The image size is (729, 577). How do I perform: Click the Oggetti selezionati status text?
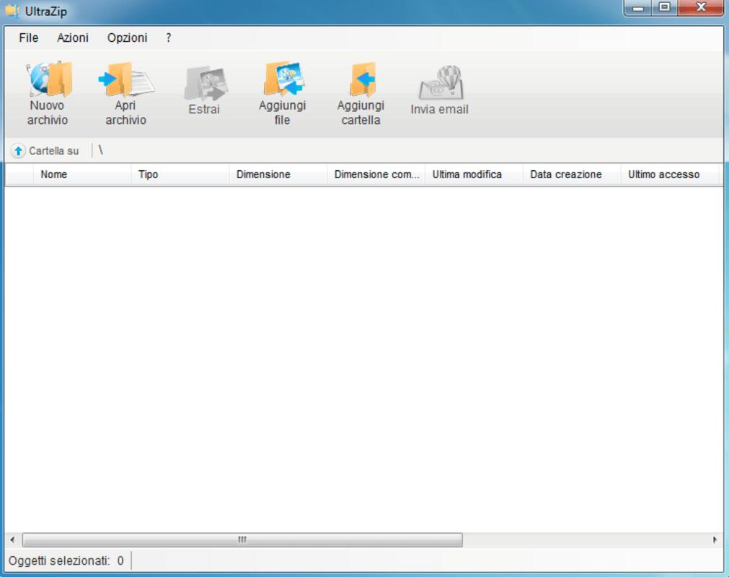[x=66, y=561]
